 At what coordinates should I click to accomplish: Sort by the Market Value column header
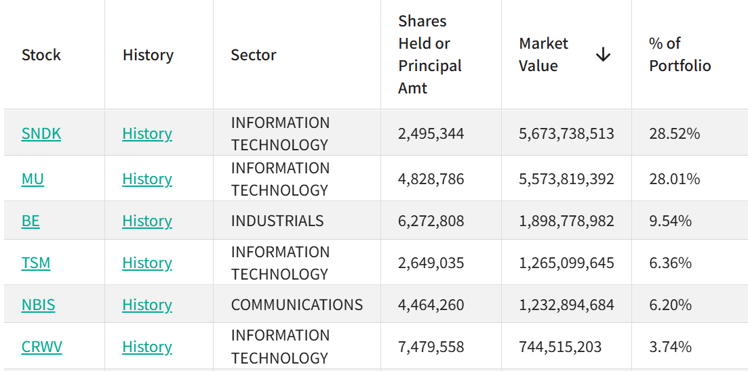[x=543, y=55]
